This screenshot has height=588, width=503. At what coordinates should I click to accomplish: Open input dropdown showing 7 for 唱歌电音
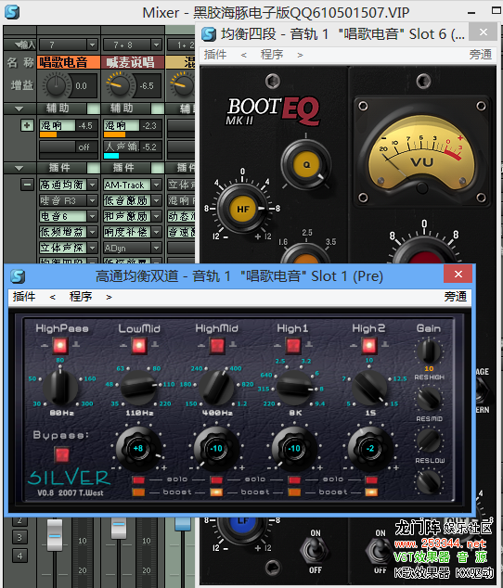click(92, 45)
